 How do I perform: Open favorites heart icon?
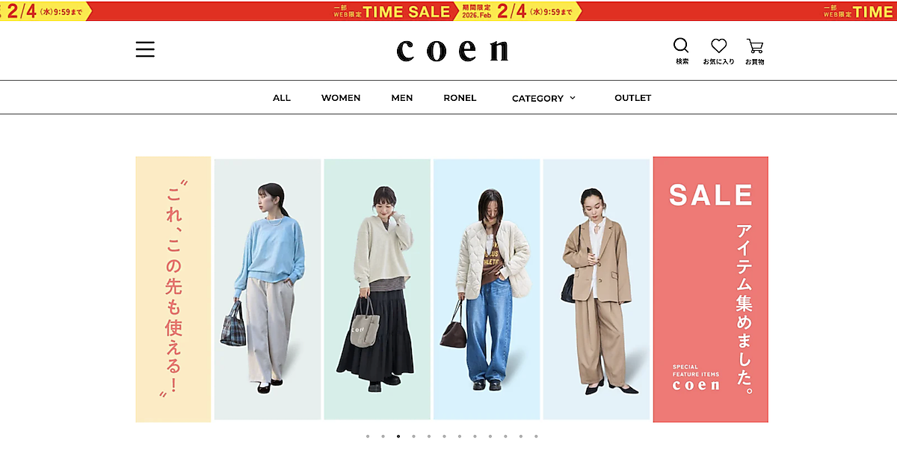click(718, 46)
